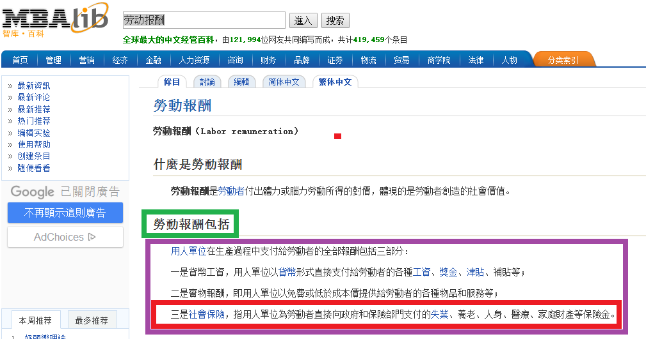The image size is (646, 339).
Task: Switch to the 編輯 tab
Action: tap(241, 82)
